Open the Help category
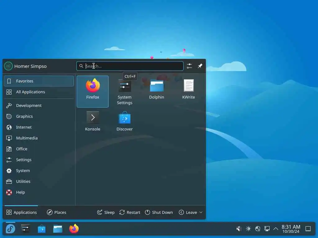 (x=39, y=192)
